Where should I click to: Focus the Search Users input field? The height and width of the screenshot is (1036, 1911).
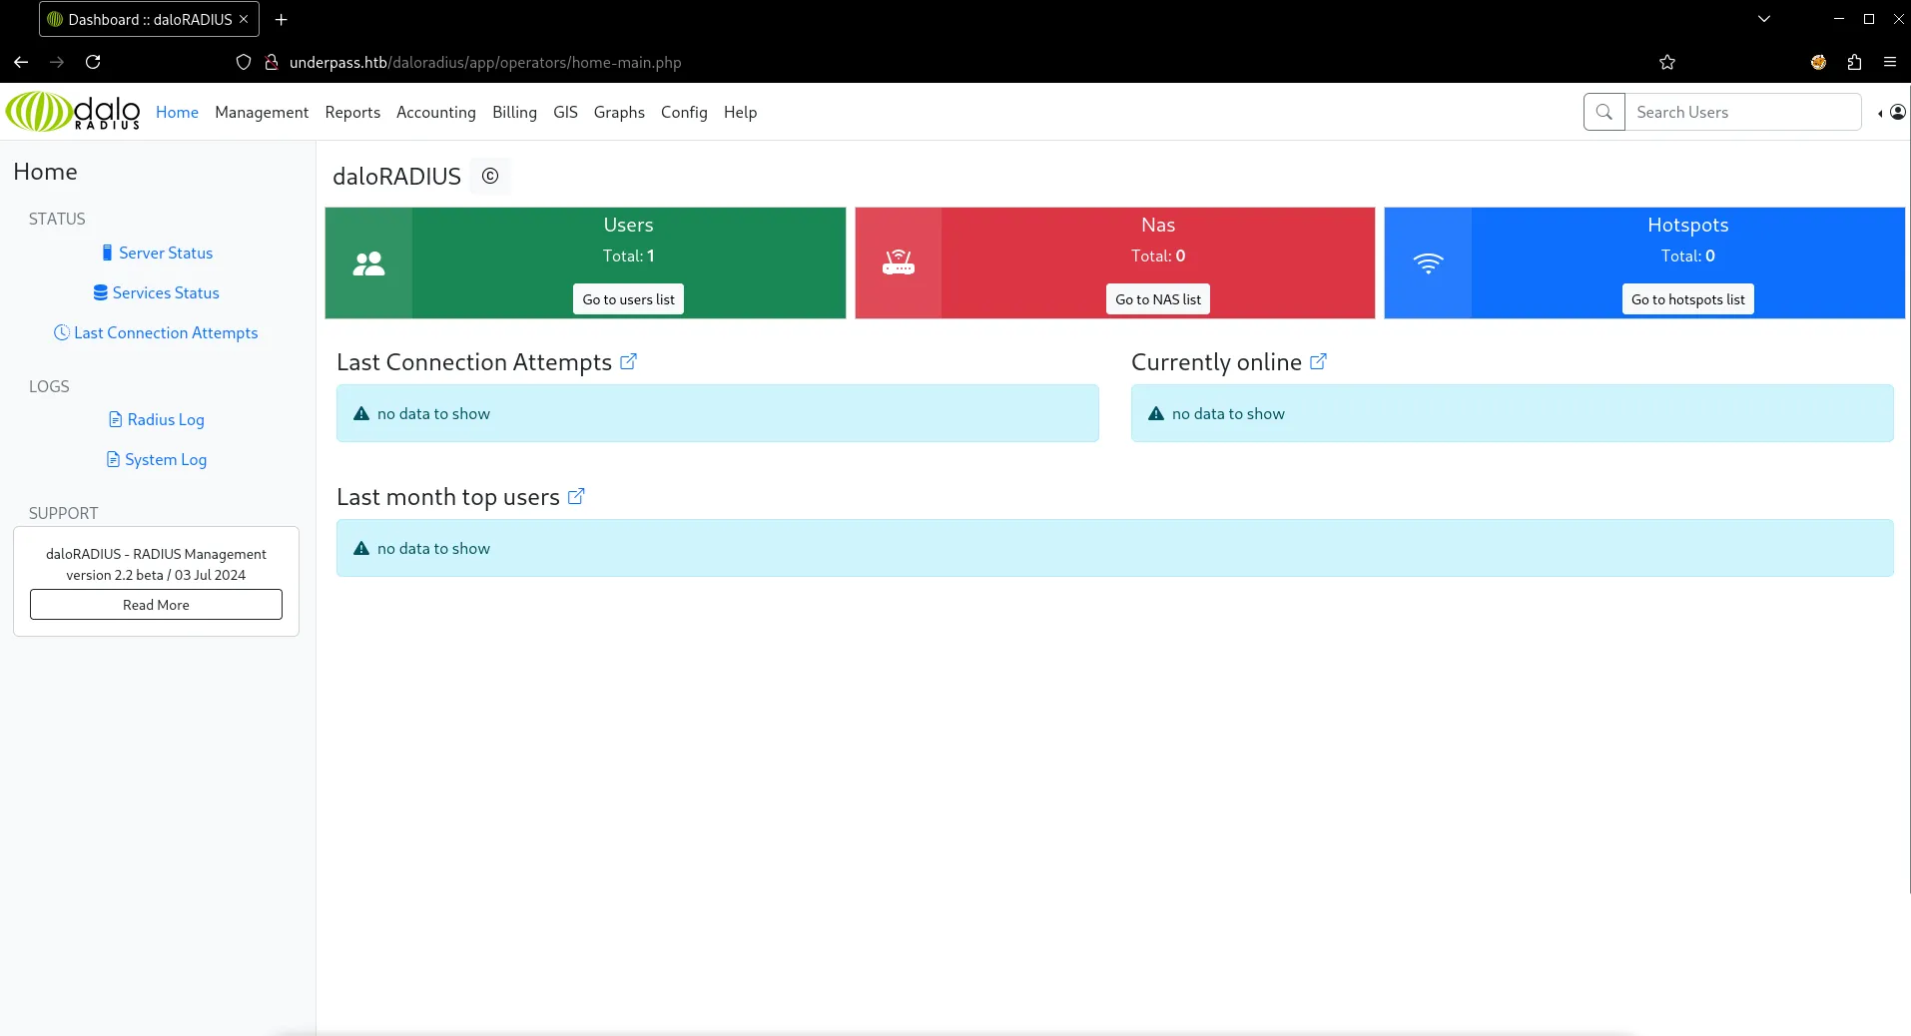coord(1743,112)
